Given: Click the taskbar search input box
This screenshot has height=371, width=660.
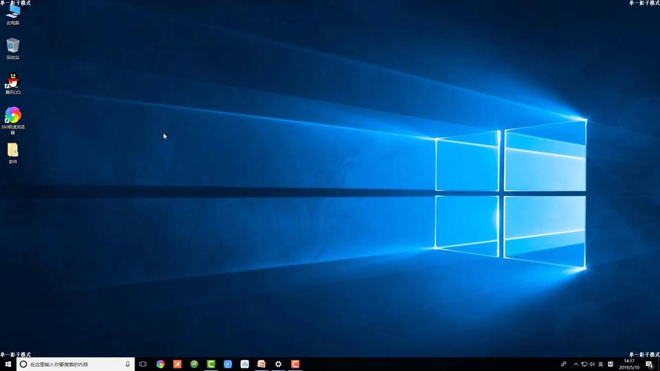Looking at the screenshot, I should (73, 364).
